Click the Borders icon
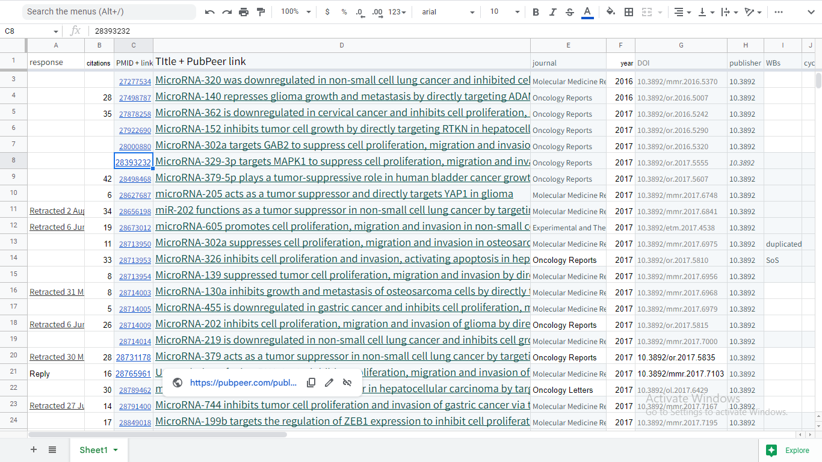Screen dimensions: 822x462 [629, 12]
